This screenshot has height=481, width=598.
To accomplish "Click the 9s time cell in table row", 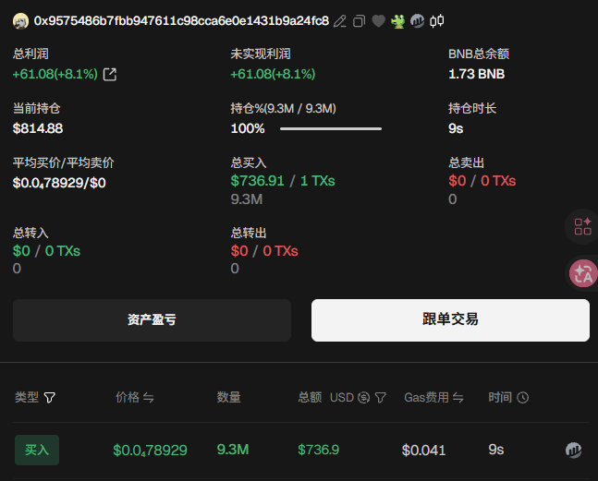I will point(495,450).
